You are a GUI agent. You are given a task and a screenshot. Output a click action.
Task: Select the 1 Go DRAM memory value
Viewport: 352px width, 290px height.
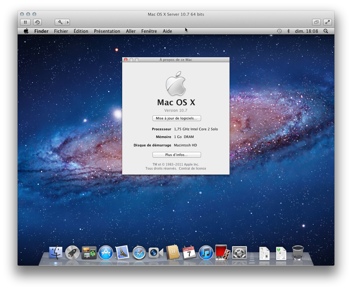click(x=184, y=137)
